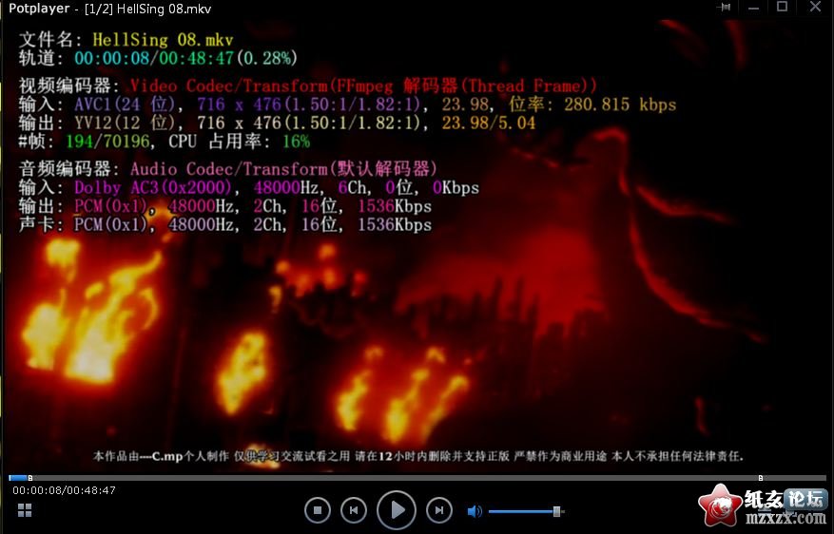Click the '280.815 kbps' bitrate value

pyautogui.click(x=620, y=105)
